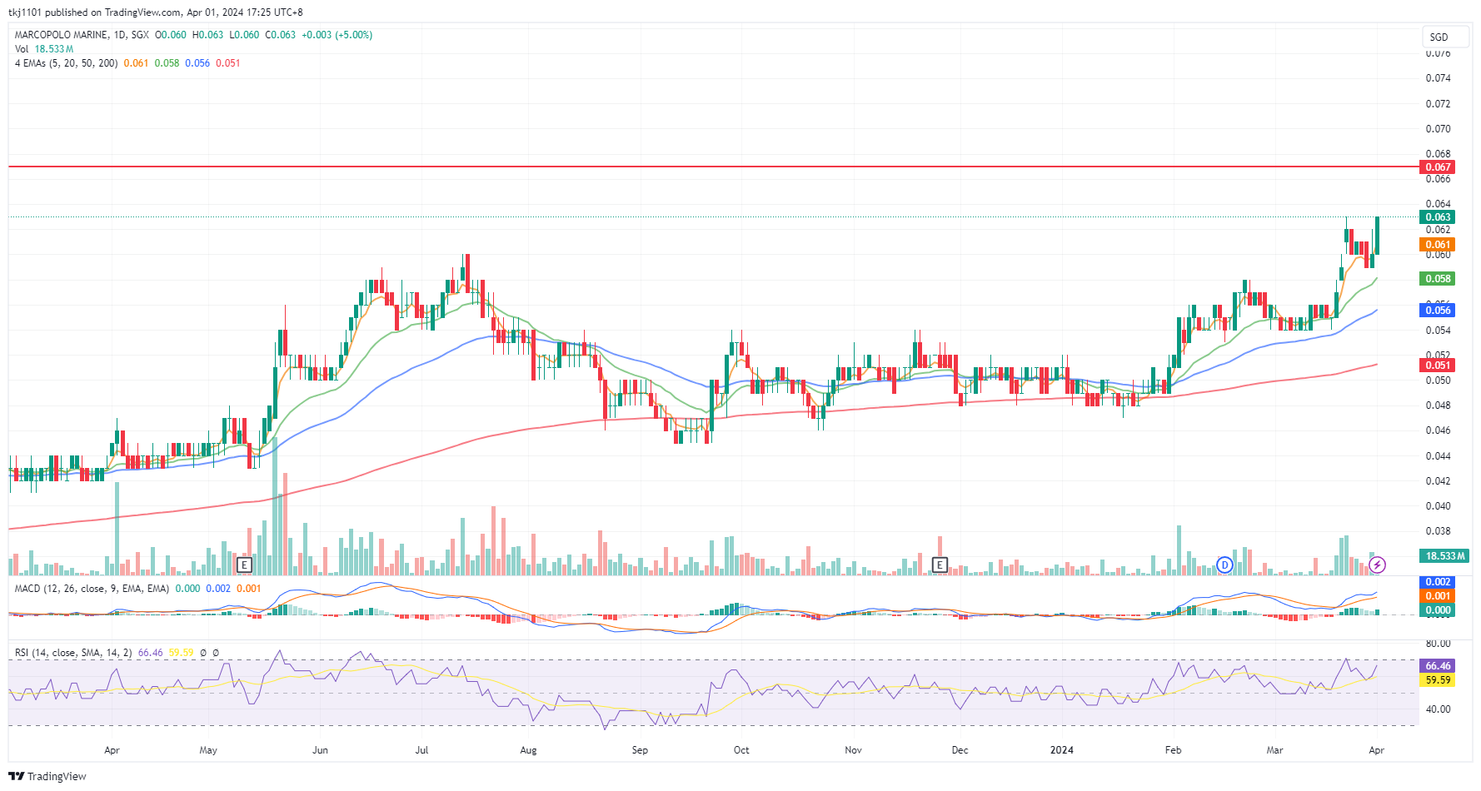This screenshot has height=791, width=1481.
Task: Click the Jun label on time axis
Action: pos(320,750)
